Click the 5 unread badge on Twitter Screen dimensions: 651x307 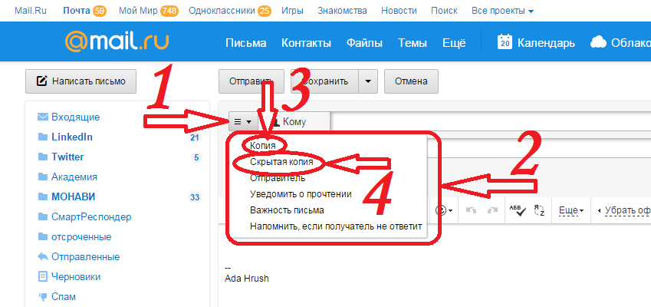(196, 157)
